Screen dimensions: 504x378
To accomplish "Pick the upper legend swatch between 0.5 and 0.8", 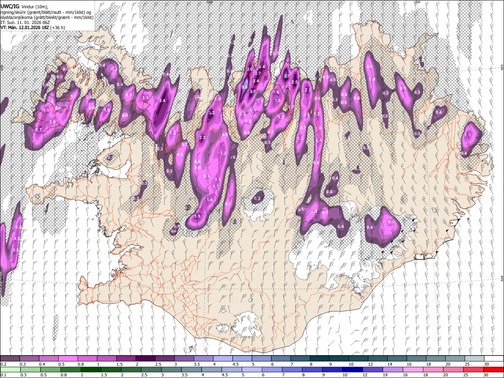I will point(68,359).
